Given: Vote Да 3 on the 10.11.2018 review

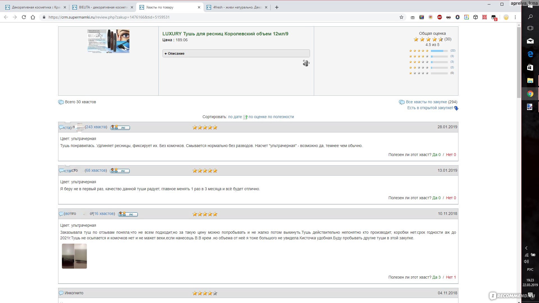Looking at the screenshot, I should [437, 277].
